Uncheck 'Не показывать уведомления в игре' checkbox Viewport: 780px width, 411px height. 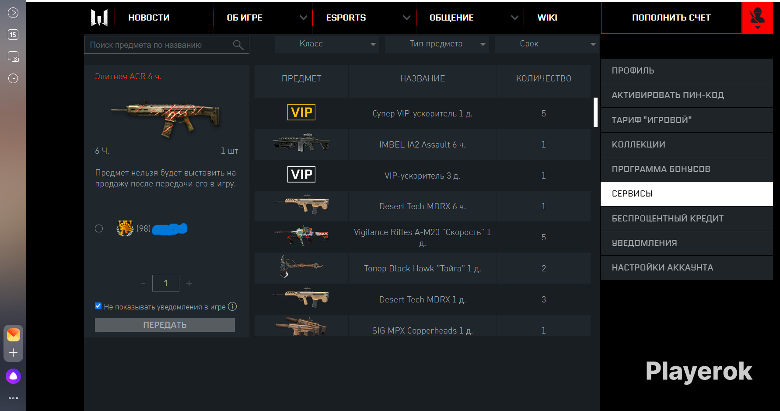click(x=98, y=306)
